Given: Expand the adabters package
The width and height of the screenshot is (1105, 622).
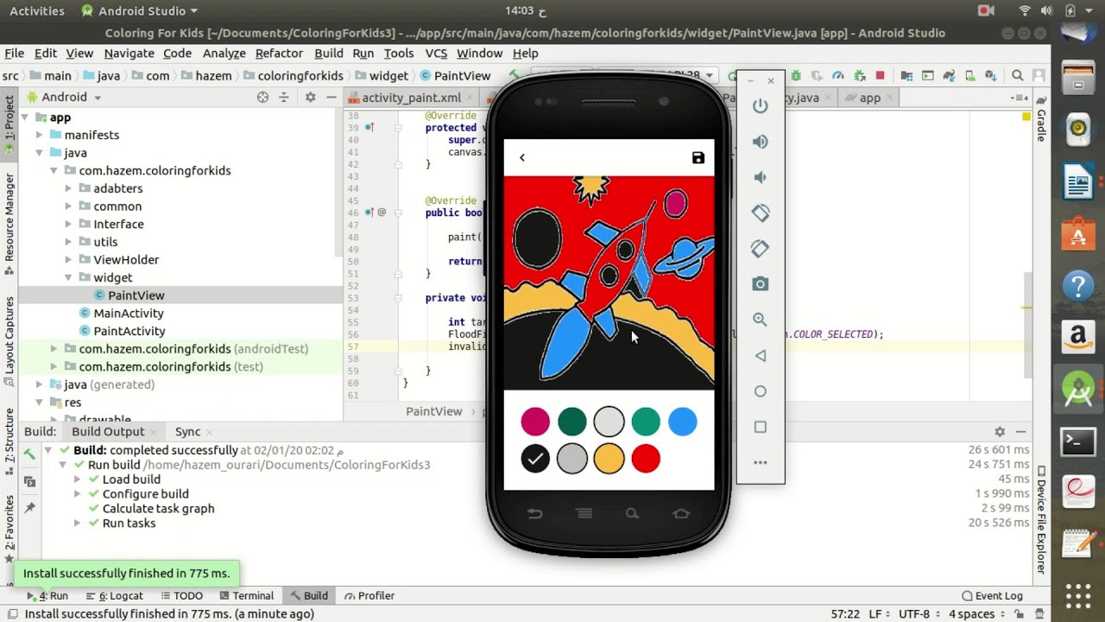Looking at the screenshot, I should pos(67,188).
